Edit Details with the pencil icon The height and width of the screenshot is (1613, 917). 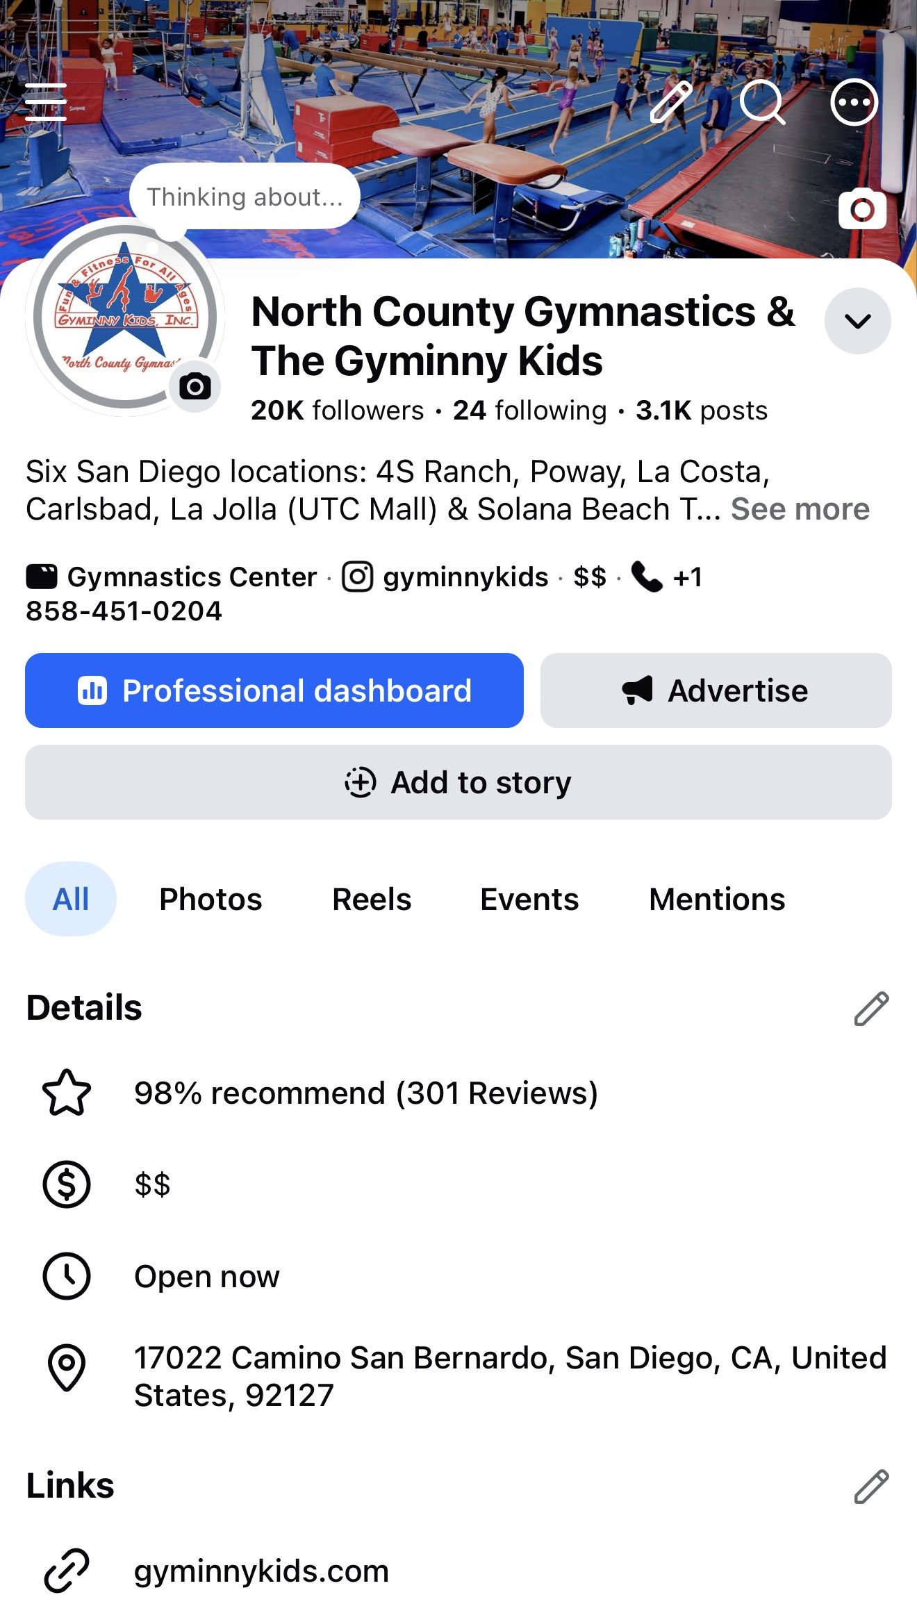pyautogui.click(x=871, y=1009)
